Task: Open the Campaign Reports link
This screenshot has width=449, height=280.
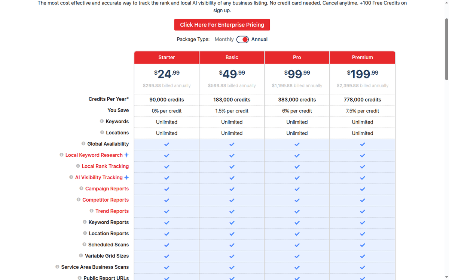Action: click(107, 189)
